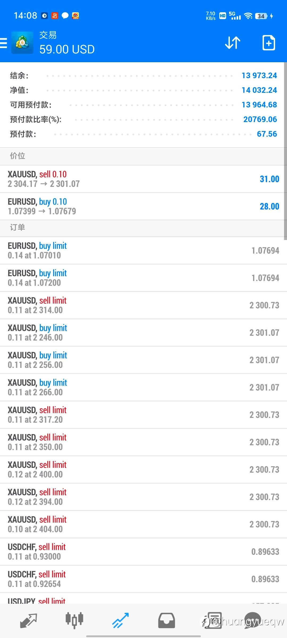Image resolution: width=287 pixels, height=638 pixels.
Task: Open USDCHF sell limit at 0.92654
Action: pyautogui.click(x=143, y=579)
